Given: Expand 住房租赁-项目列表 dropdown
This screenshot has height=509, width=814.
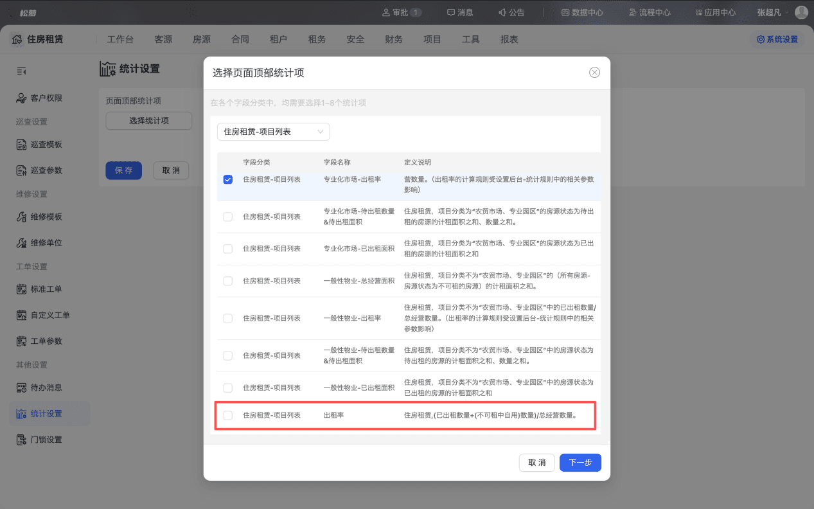Looking at the screenshot, I should point(274,132).
